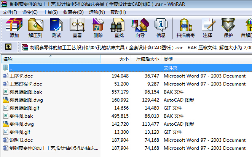The width and height of the screenshot is (252, 157).
Task: Click packed size value 13,120
Action: (x=152, y=132)
